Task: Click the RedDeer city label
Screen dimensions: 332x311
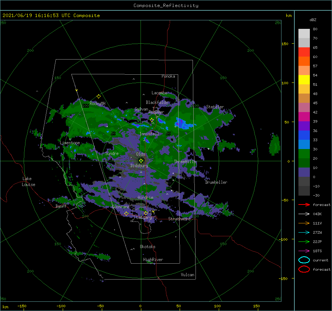Action: (156, 112)
